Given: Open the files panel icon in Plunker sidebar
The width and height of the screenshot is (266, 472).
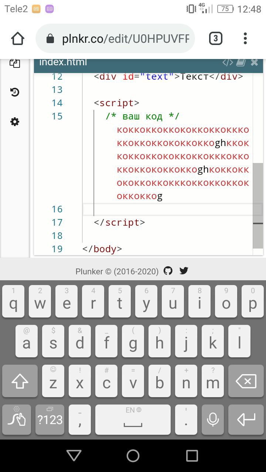Looking at the screenshot, I should (x=15, y=63).
